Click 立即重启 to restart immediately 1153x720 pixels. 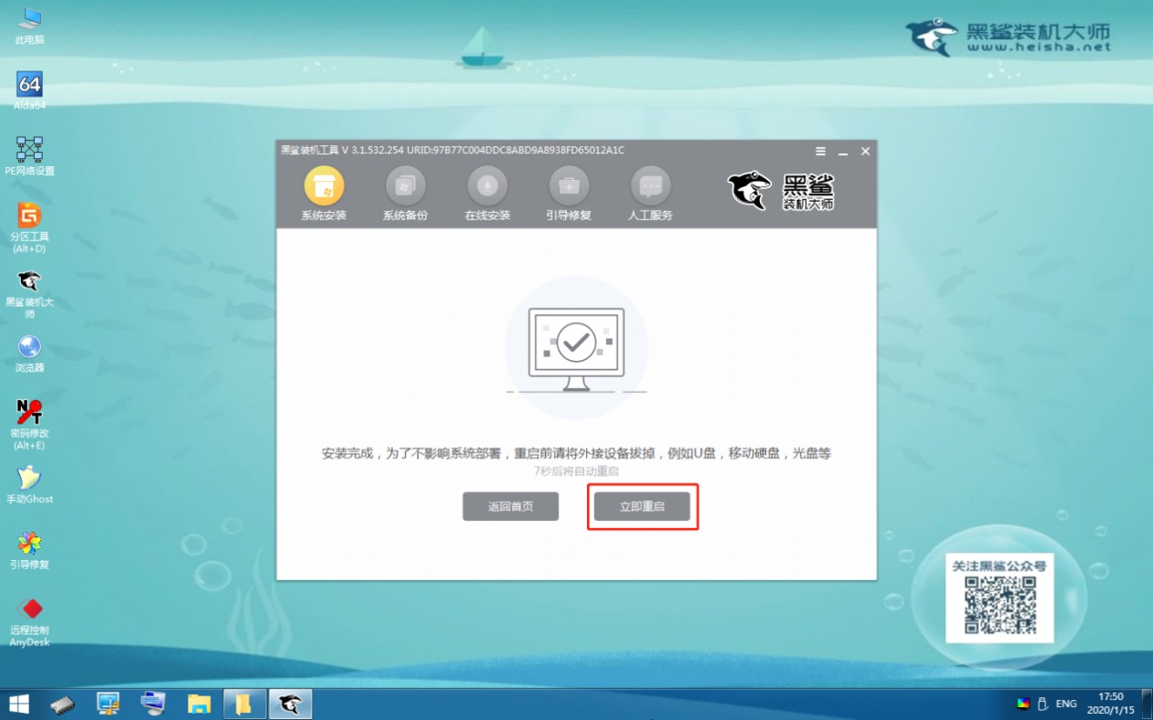tap(643, 506)
